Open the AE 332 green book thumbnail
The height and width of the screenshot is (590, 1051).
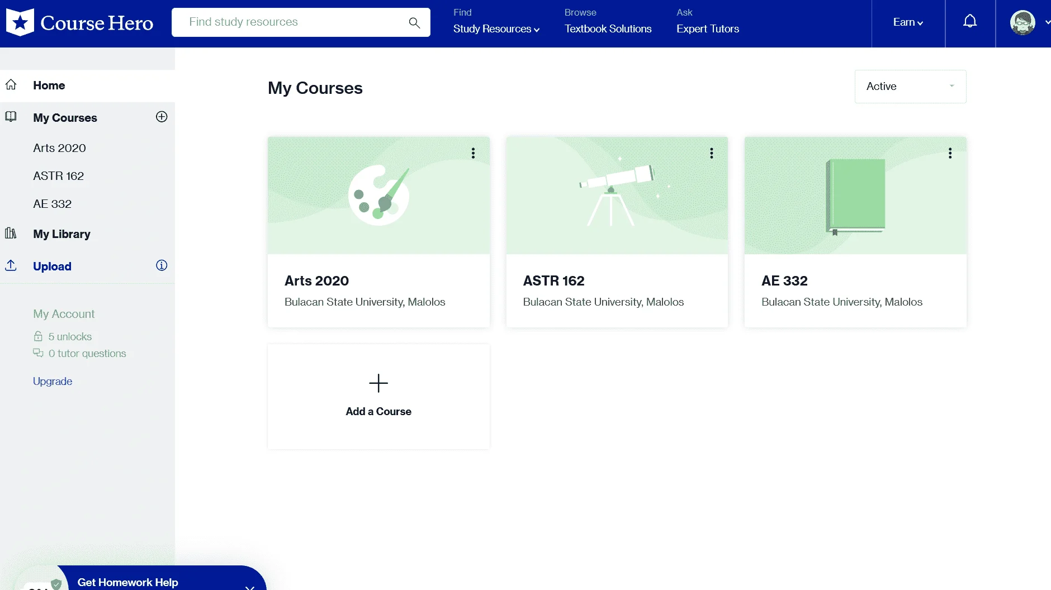pyautogui.click(x=855, y=196)
